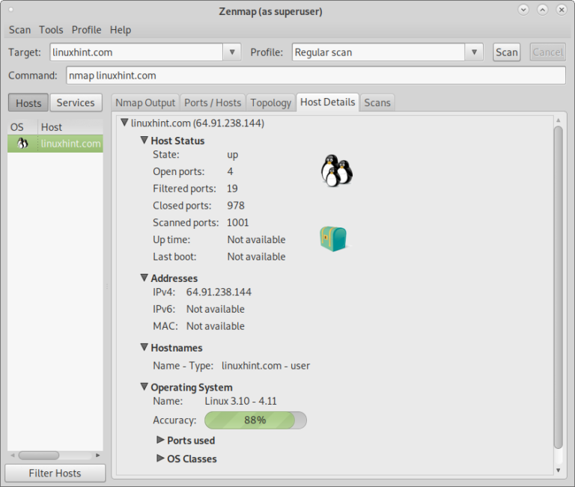Image resolution: width=575 pixels, height=487 pixels.
Task: Start scan with the Scan button
Action: point(506,52)
